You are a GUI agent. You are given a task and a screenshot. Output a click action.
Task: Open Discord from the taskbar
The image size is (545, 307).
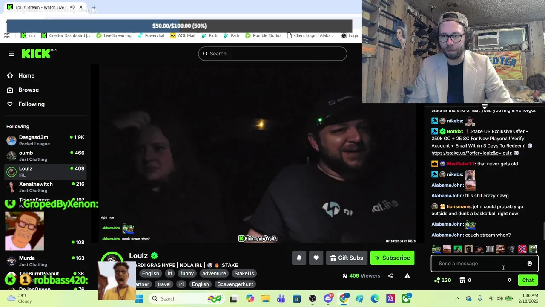pos(328,299)
